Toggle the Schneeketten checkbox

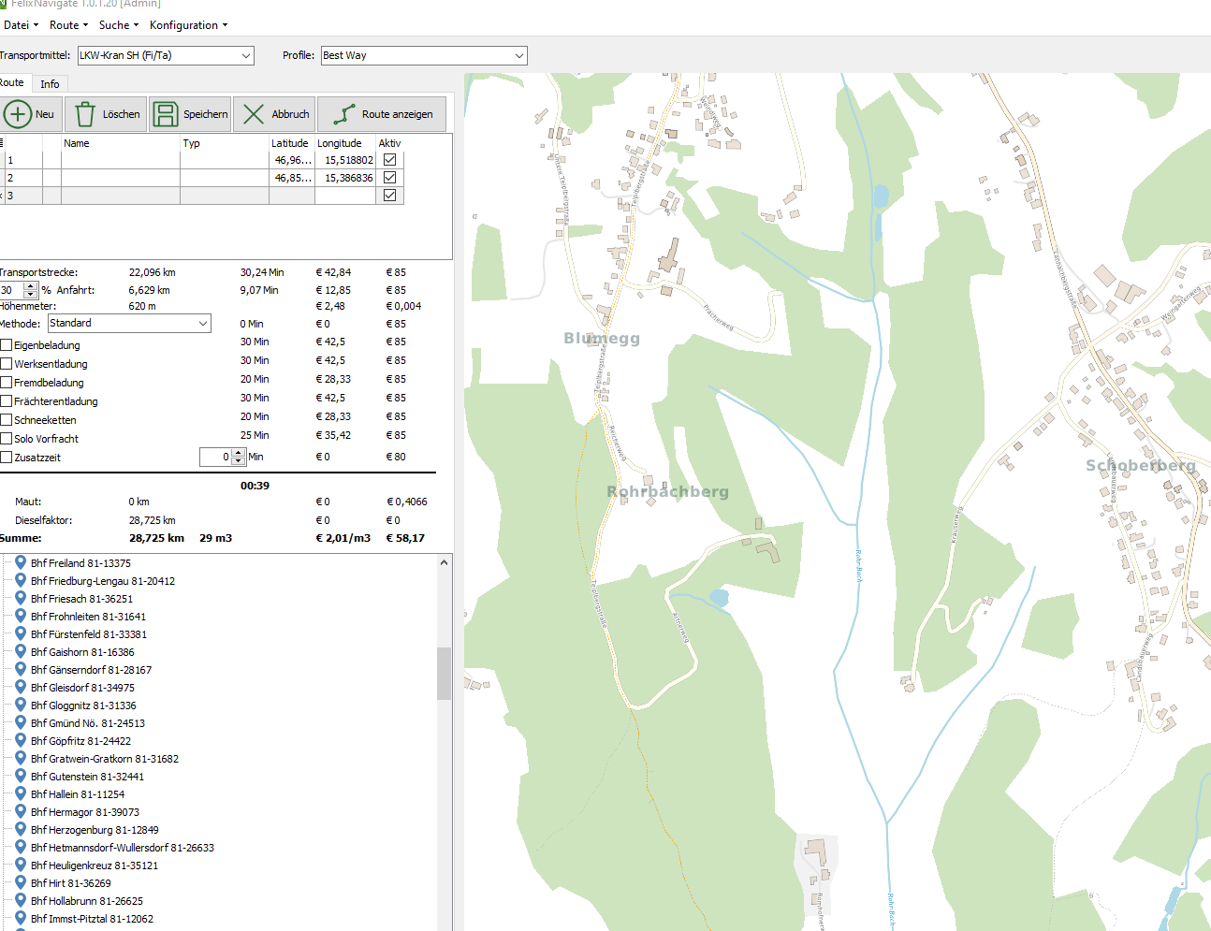(x=7, y=420)
